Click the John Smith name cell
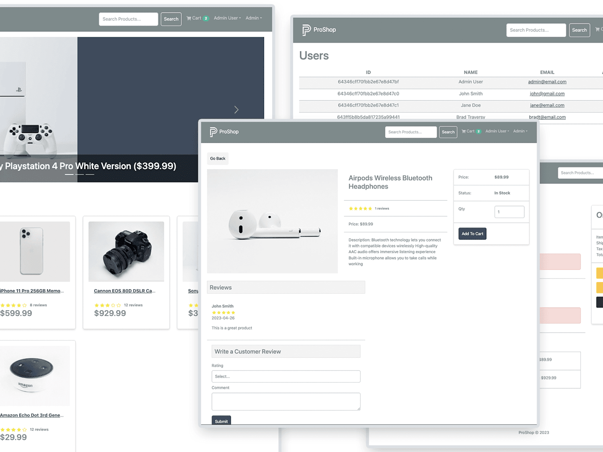The image size is (603, 452). pos(471,94)
